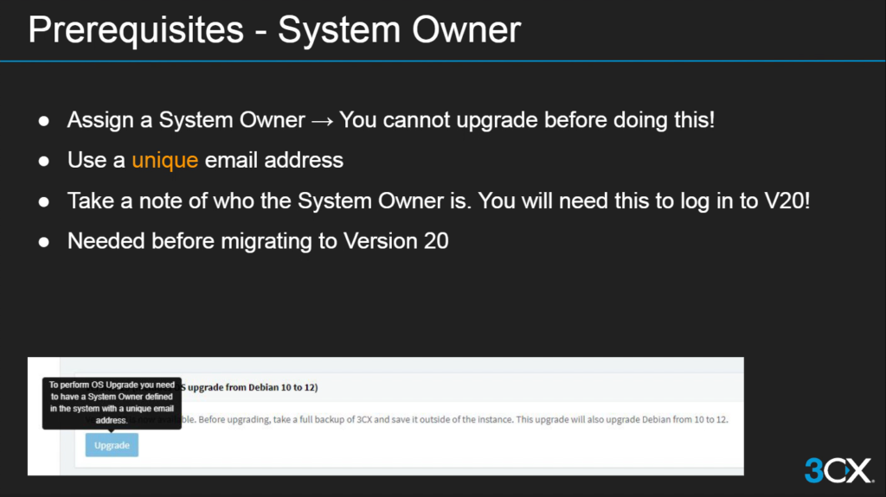Click the blue Upgrade button

[x=112, y=445]
